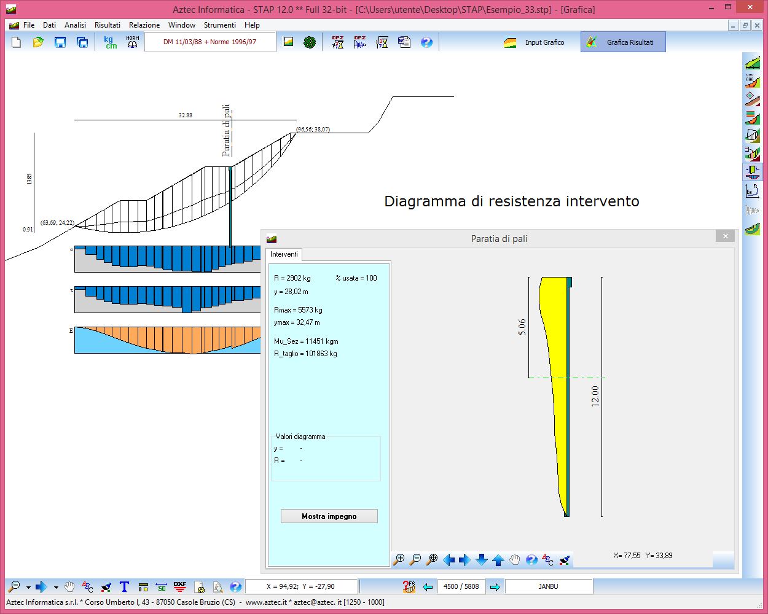Go to next surface with cyan right arrow
Image resolution: width=768 pixels, height=614 pixels.
point(495,587)
